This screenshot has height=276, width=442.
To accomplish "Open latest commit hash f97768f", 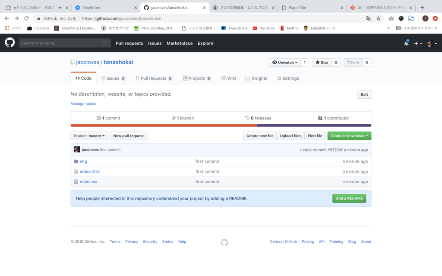I will [335, 150].
